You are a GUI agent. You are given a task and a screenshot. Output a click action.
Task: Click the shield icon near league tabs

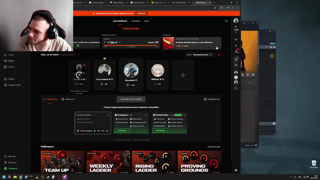[226, 21]
